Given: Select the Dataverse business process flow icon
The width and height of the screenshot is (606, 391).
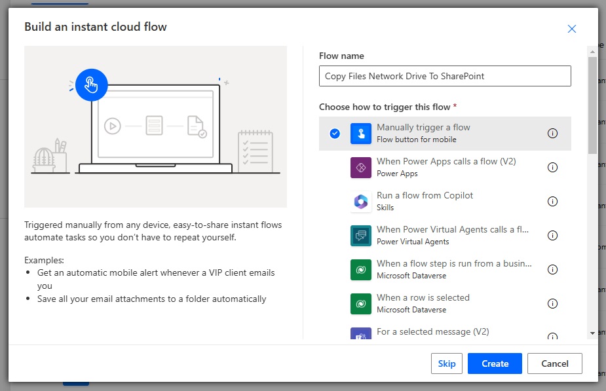Looking at the screenshot, I should tap(360, 269).
